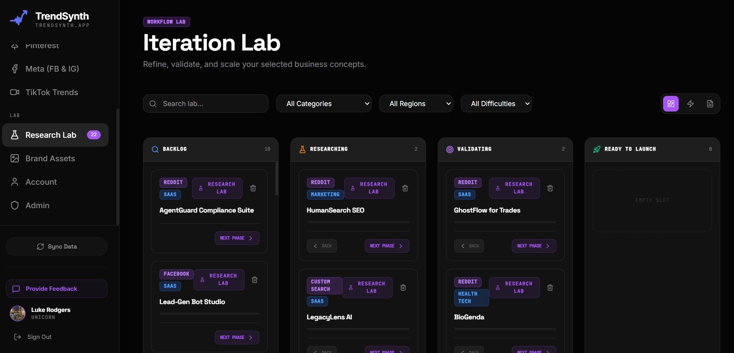
Task: Click the Marketing tag on HumanSearch SEO
Action: (x=325, y=195)
